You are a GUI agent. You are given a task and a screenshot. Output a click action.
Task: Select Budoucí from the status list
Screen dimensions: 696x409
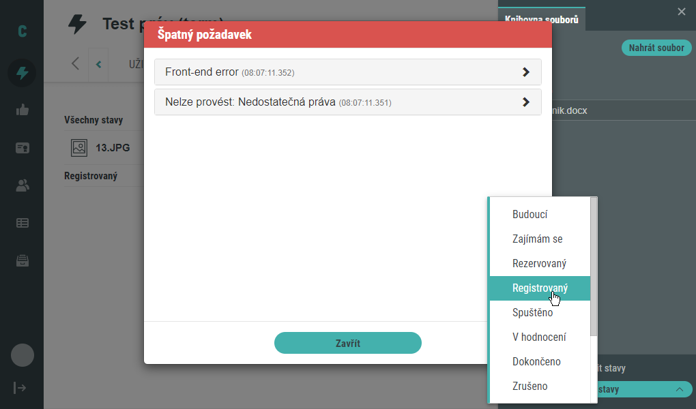540,214
